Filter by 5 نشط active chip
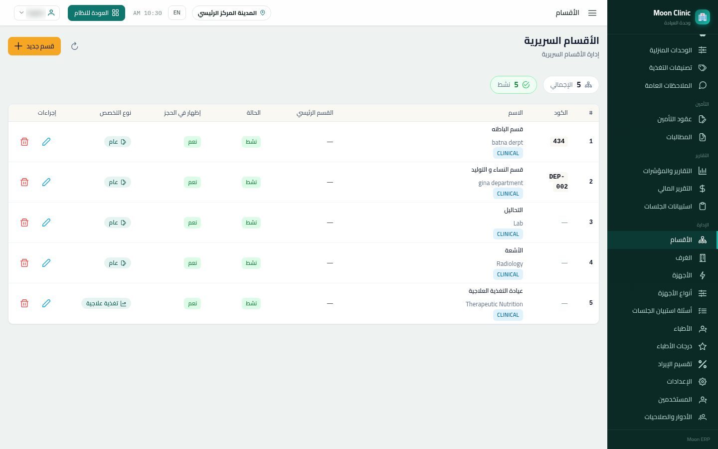The image size is (718, 449). (x=514, y=85)
